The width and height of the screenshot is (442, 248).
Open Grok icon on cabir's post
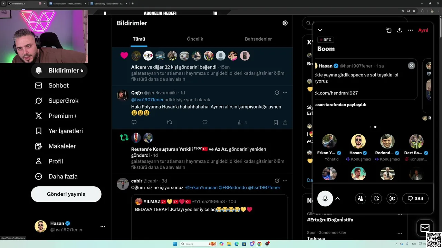[x=277, y=181]
